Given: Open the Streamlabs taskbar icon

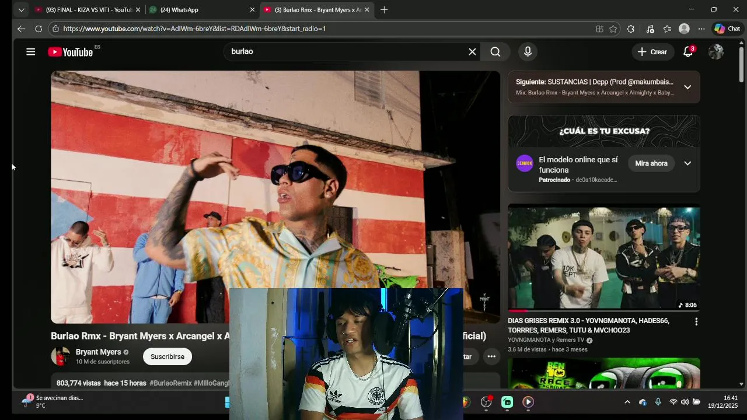Looking at the screenshot, I should [507, 402].
